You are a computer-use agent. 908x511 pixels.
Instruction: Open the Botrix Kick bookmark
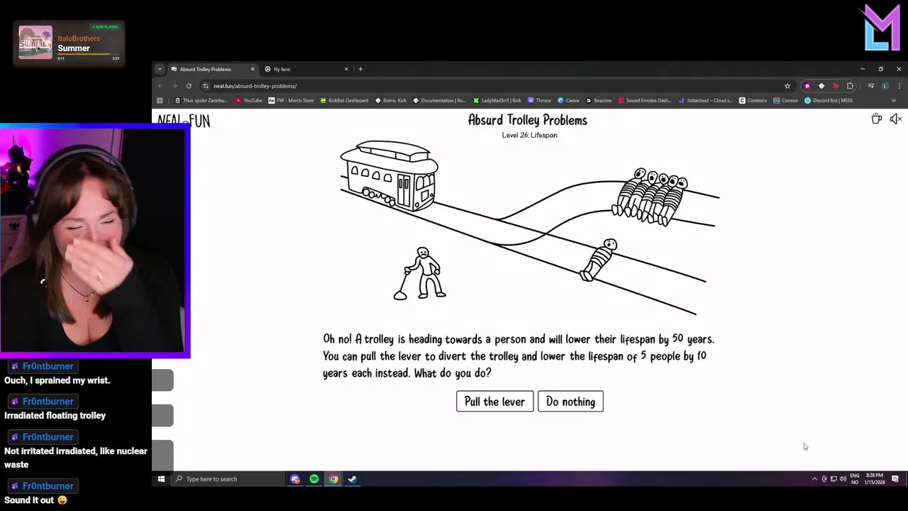pos(391,100)
